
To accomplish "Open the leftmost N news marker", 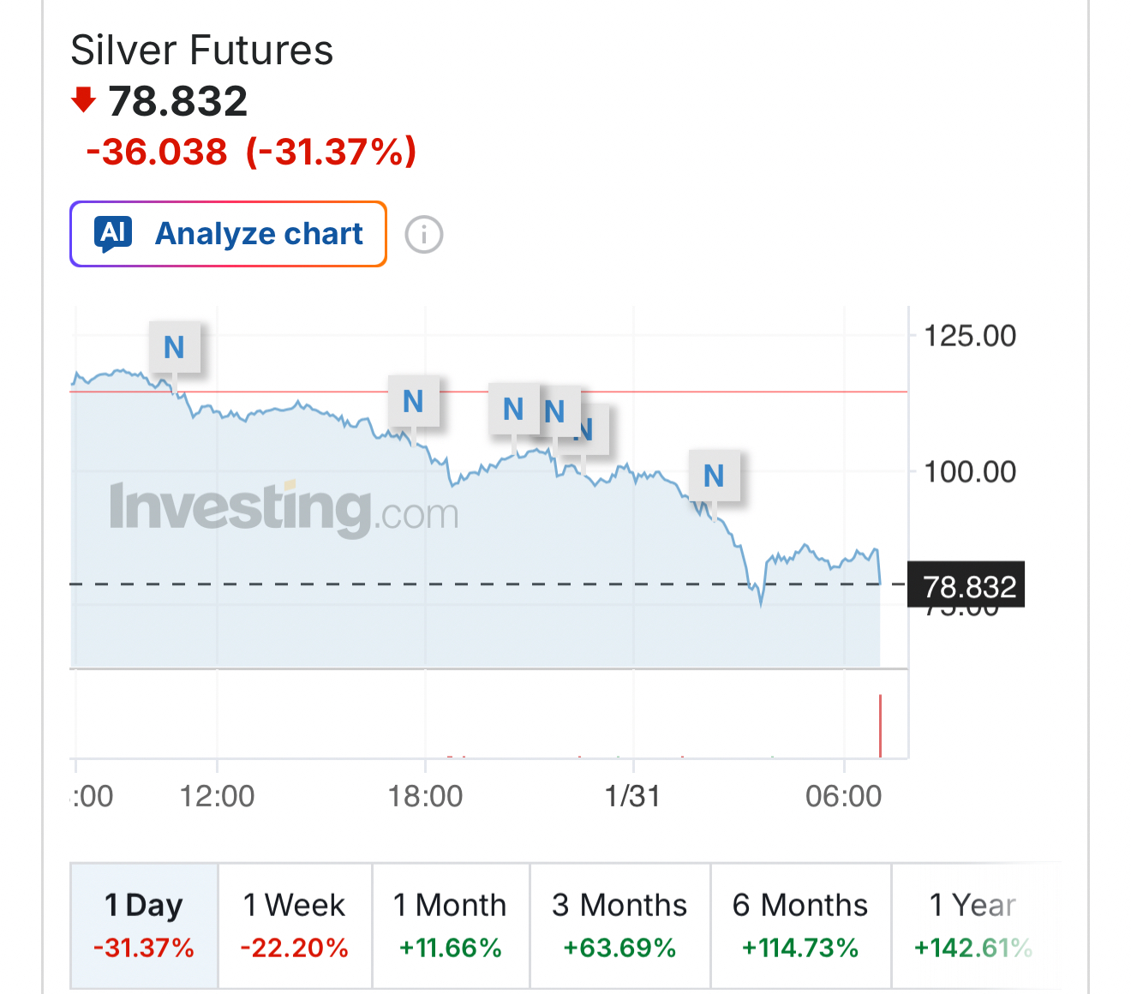I will click(175, 347).
